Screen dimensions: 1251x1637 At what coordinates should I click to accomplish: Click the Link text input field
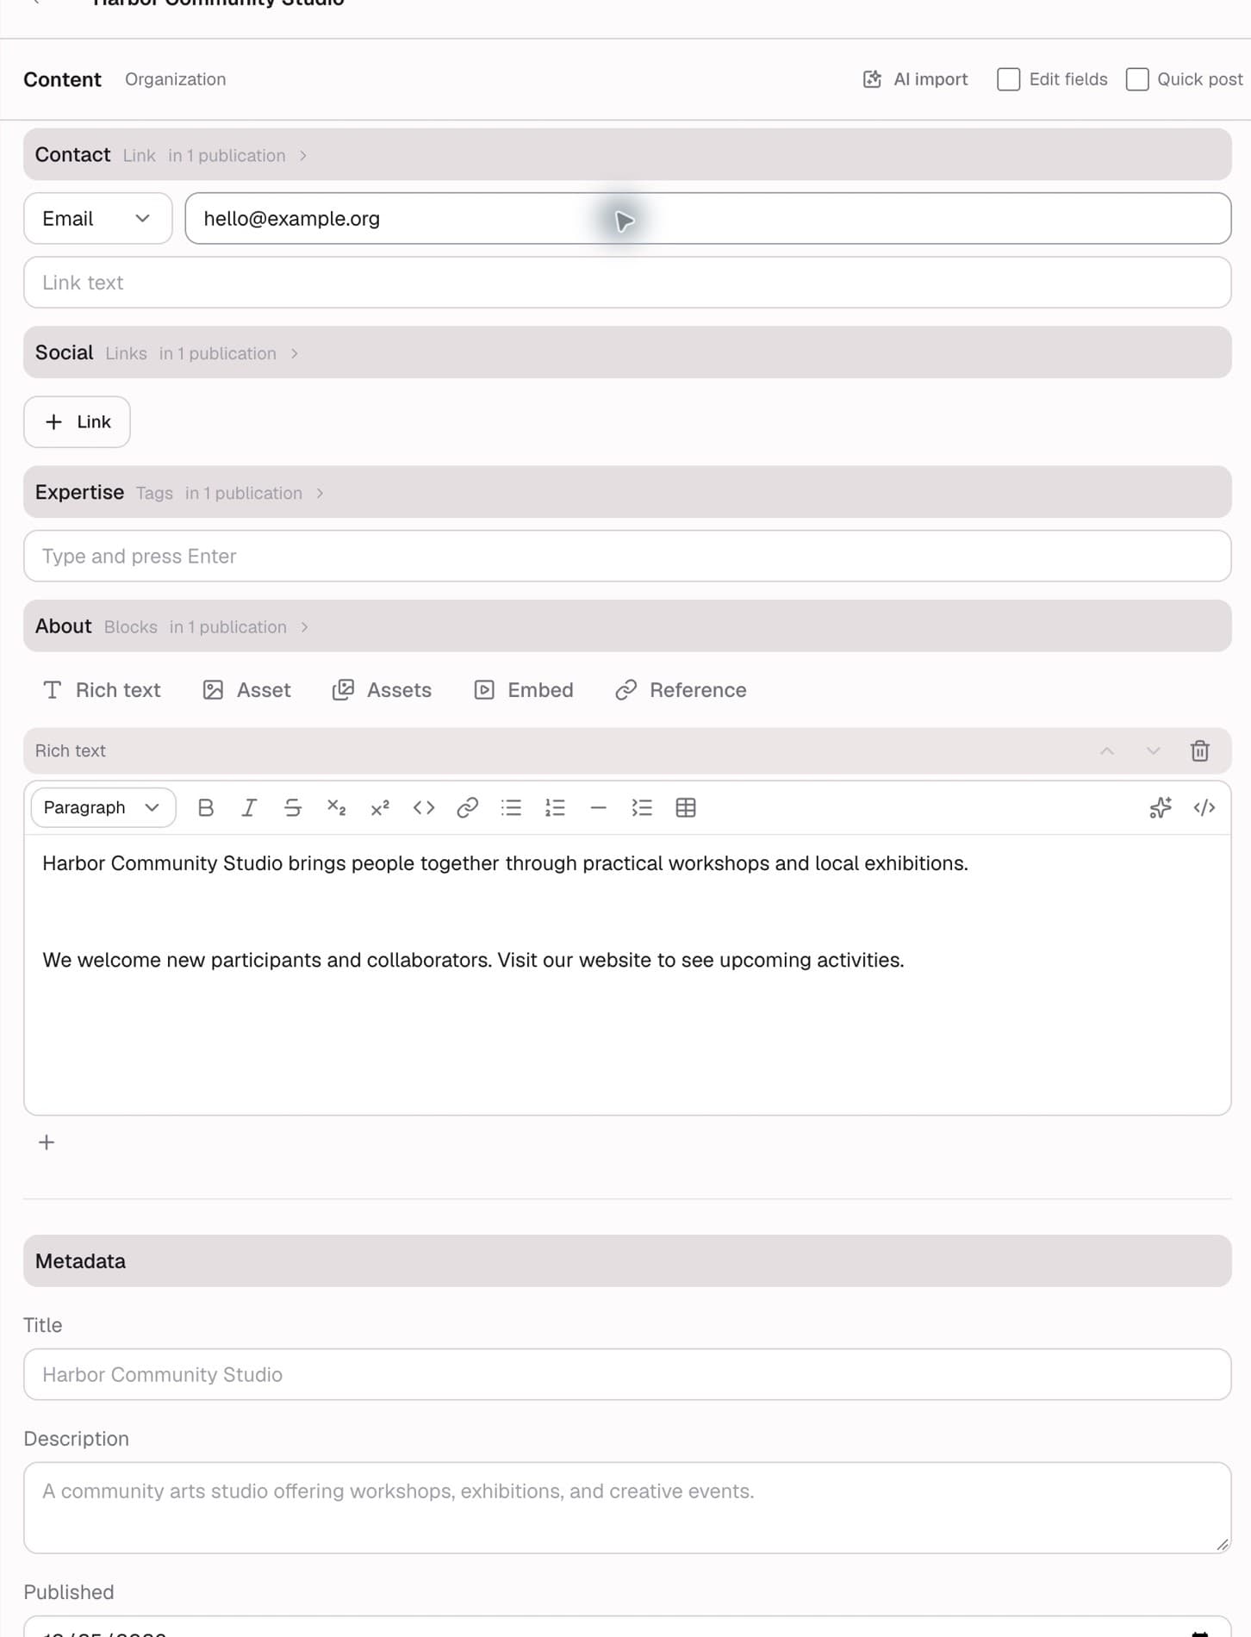point(627,283)
